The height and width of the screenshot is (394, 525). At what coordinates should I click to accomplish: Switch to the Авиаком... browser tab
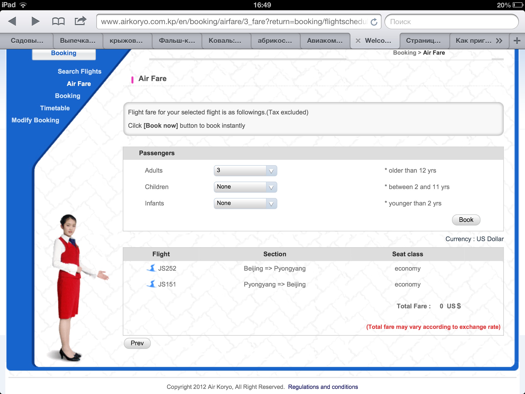pyautogui.click(x=325, y=41)
